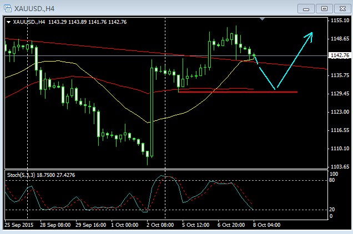Click the 29 Sep 16:00 time label

[x=90, y=225]
